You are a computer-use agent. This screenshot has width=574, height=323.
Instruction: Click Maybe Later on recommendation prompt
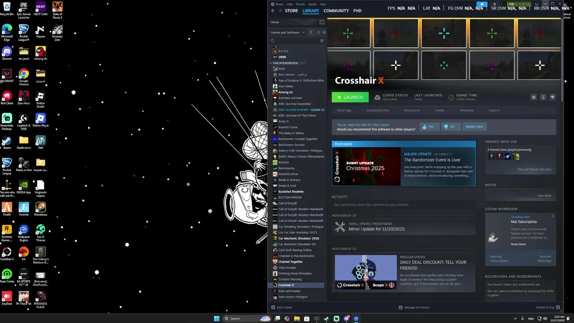point(474,127)
